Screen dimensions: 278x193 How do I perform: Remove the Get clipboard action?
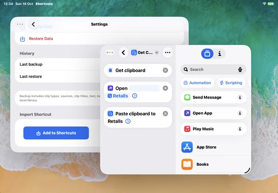click(165, 70)
